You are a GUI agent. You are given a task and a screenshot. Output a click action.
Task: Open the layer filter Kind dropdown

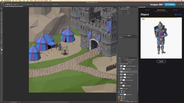click(x=122, y=60)
